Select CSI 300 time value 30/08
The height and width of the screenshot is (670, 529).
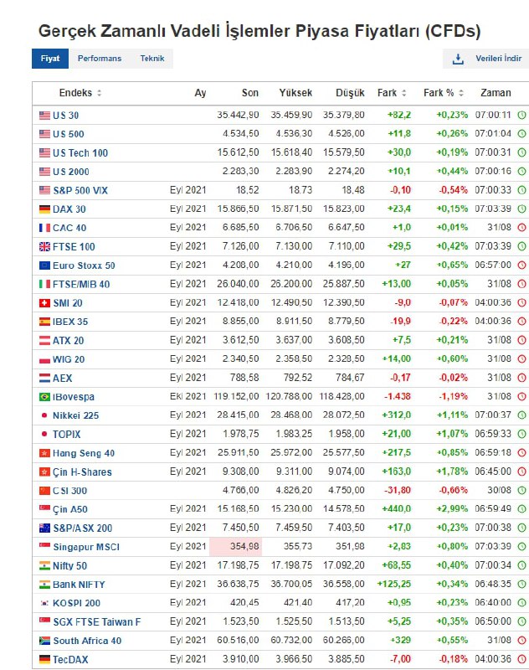click(499, 490)
